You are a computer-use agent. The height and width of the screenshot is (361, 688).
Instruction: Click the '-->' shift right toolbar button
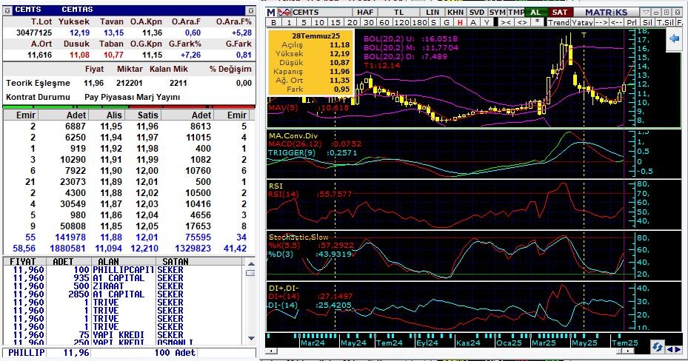coord(601,22)
